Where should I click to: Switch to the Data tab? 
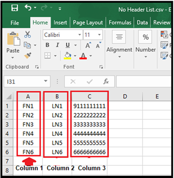[x=142, y=23]
